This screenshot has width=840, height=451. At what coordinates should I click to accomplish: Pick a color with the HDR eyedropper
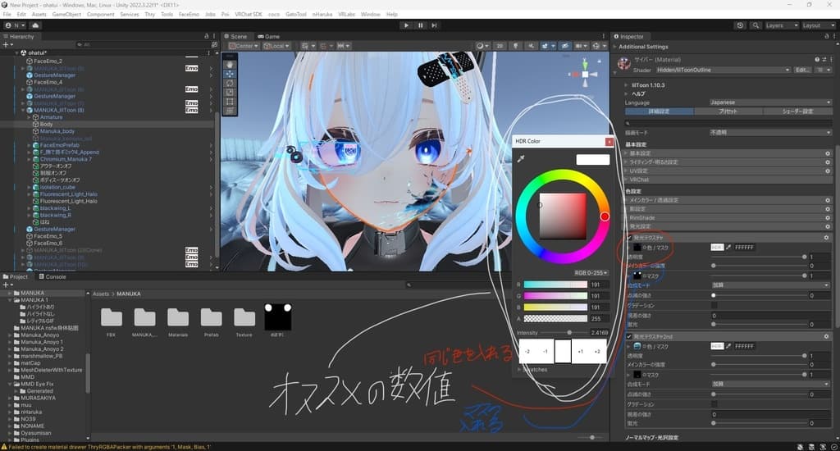pos(521,158)
